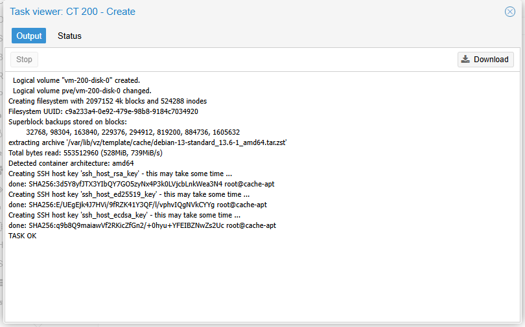This screenshot has width=525, height=327.
Task: Click the Filesystem UUID line
Action: coord(103,111)
